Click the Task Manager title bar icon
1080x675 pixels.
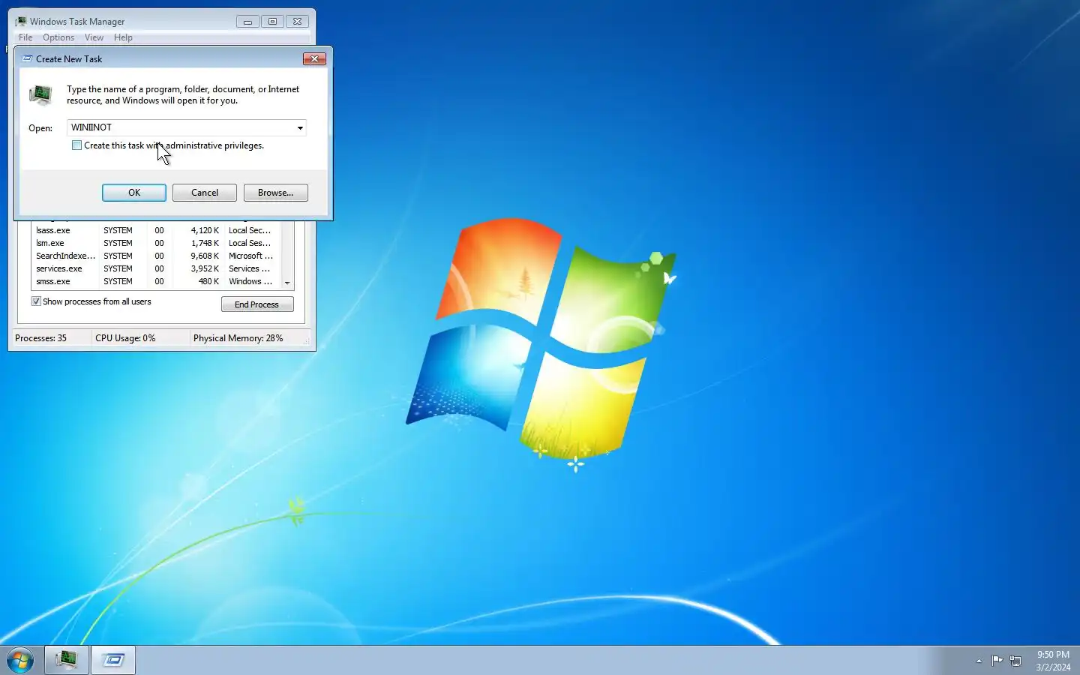pyautogui.click(x=20, y=22)
